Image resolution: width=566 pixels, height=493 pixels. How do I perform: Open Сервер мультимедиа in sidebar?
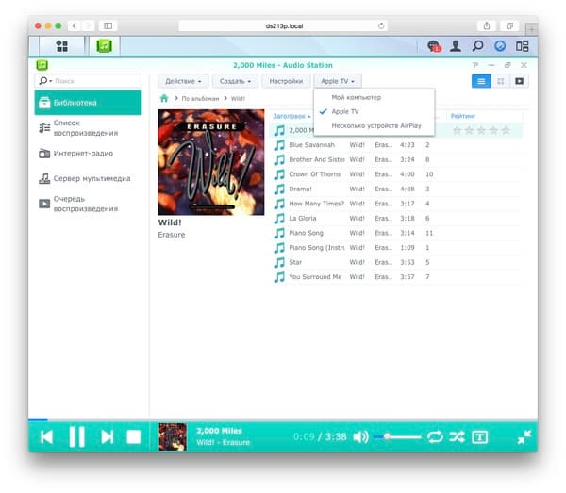click(x=88, y=178)
